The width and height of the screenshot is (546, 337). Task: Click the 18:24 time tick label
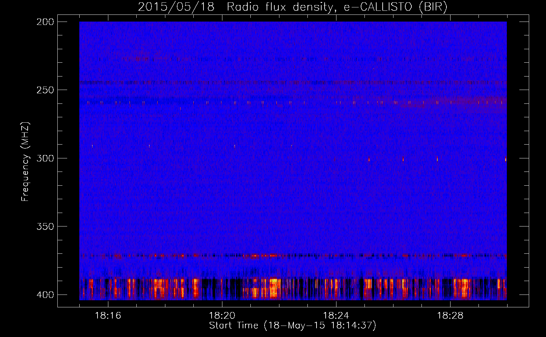point(336,315)
